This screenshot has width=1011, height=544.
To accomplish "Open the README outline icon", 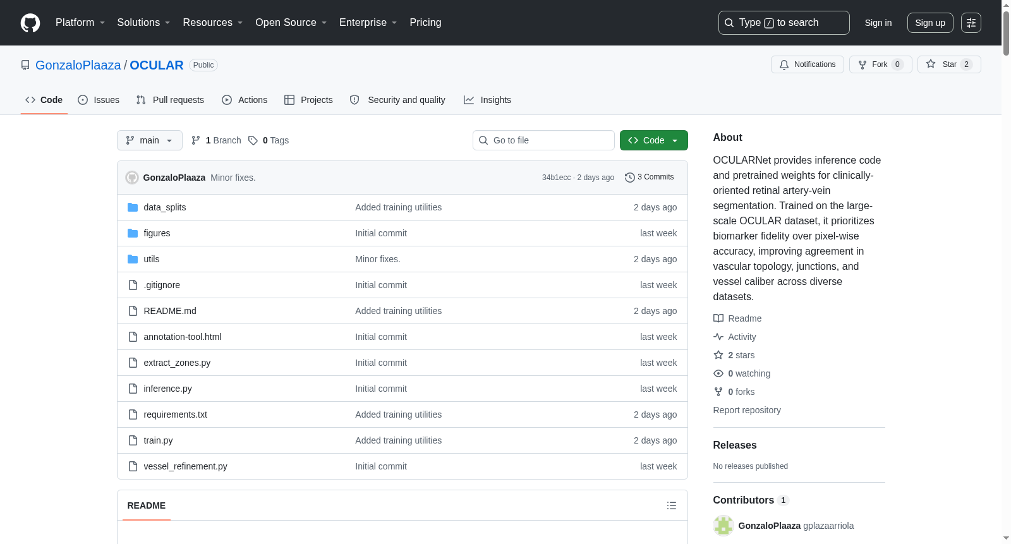I will click(x=672, y=505).
